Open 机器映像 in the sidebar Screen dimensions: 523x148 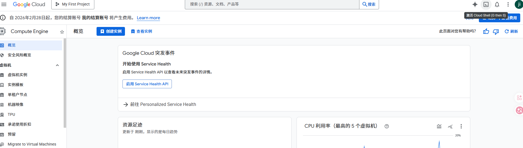click(x=31, y=105)
